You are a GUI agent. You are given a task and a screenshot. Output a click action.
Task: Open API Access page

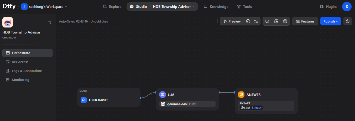point(27,62)
